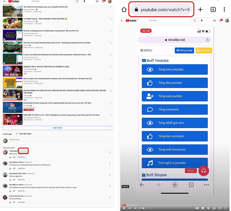The height and width of the screenshot is (211, 231).
Task: Mute the video with the speaker icon
Action: pyautogui.click(x=135, y=208)
